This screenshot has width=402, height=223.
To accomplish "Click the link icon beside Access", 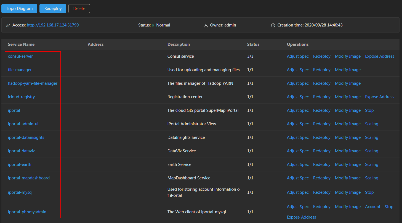I will click(x=8, y=25).
